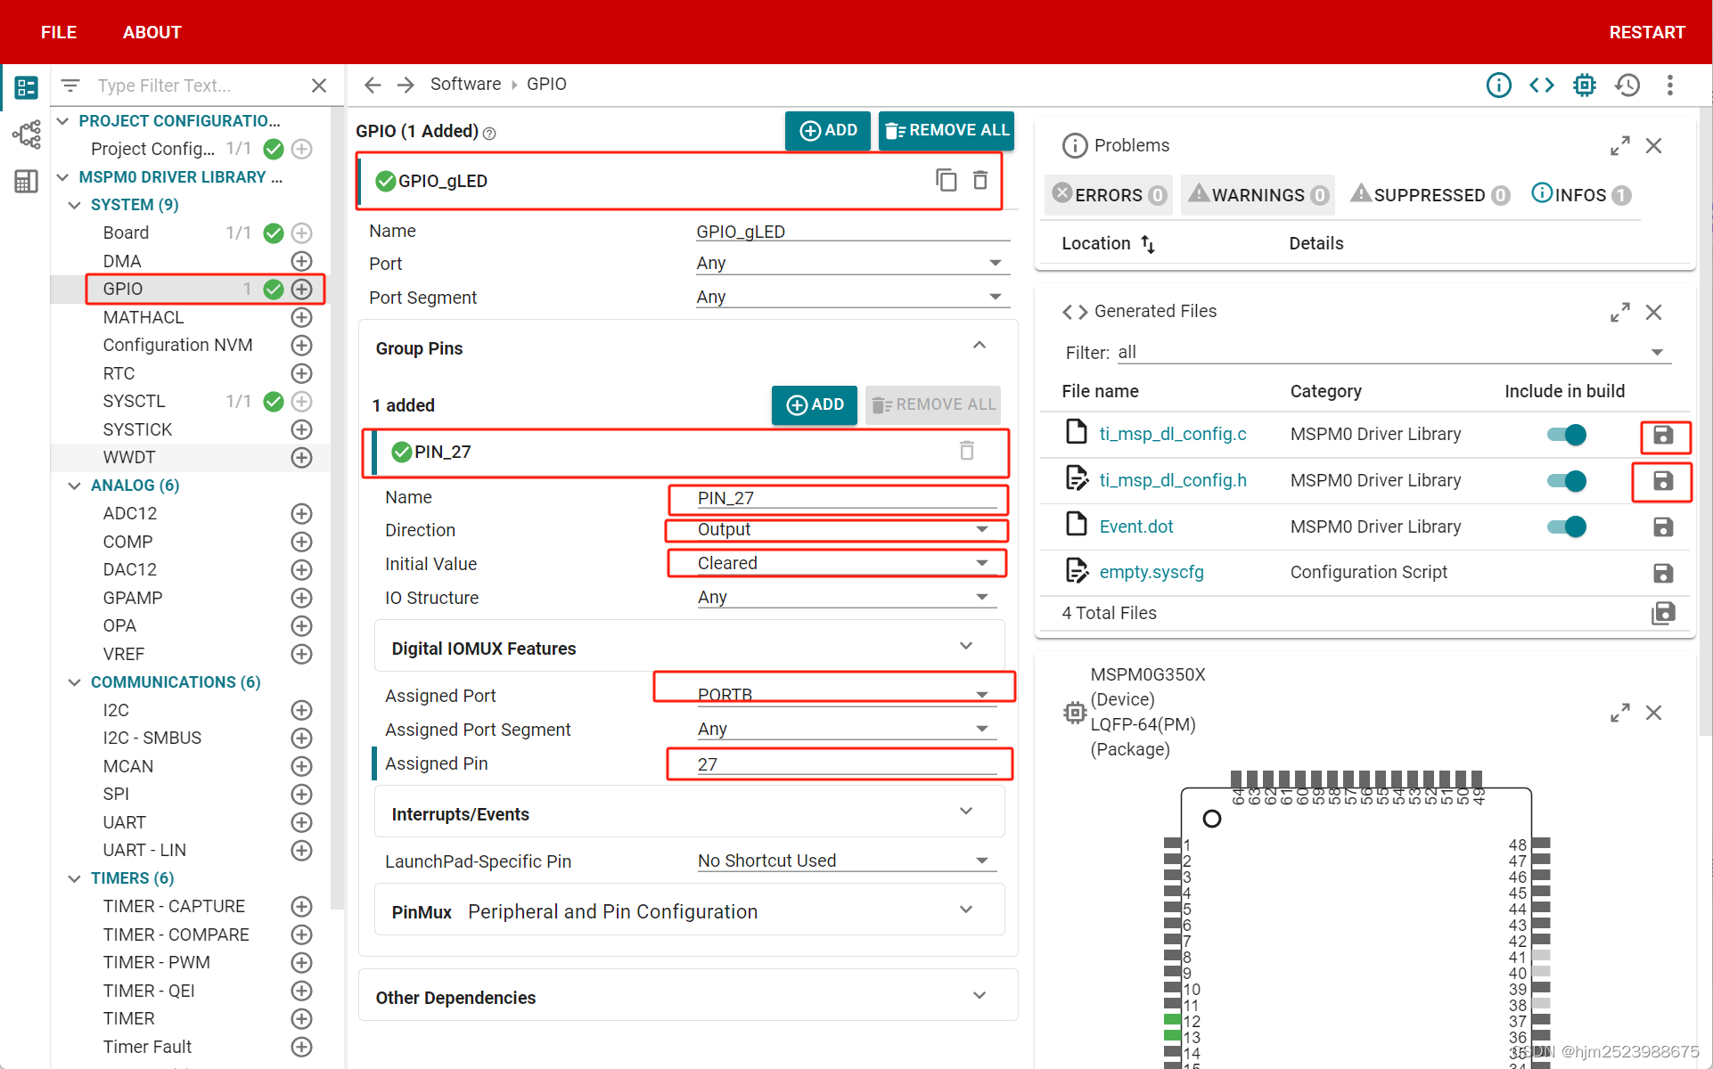This screenshot has height=1069, width=1713.
Task: Open the FILE menu
Action: point(59,32)
